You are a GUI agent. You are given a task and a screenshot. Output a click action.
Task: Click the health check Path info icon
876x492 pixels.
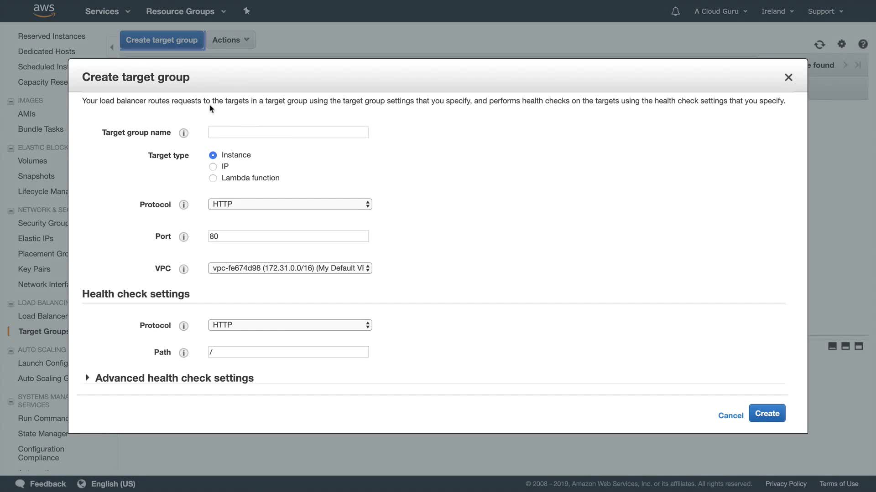(183, 353)
